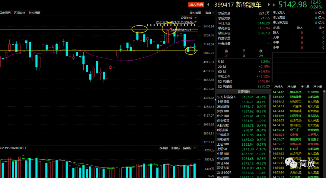The image size is (326, 178).
Task: Click the pin icon beside date range
Action: coord(195,22)
